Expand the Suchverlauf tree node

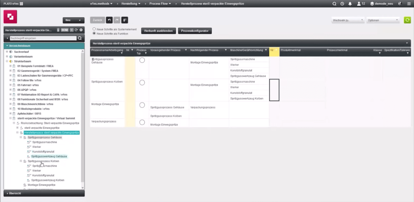[7, 52]
